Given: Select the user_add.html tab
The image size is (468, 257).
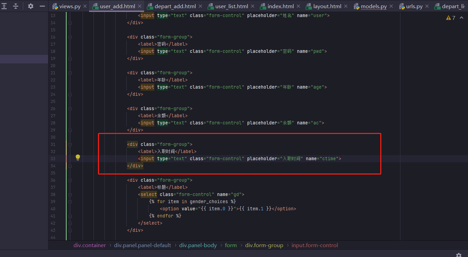Looking at the screenshot, I should pyautogui.click(x=116, y=6).
